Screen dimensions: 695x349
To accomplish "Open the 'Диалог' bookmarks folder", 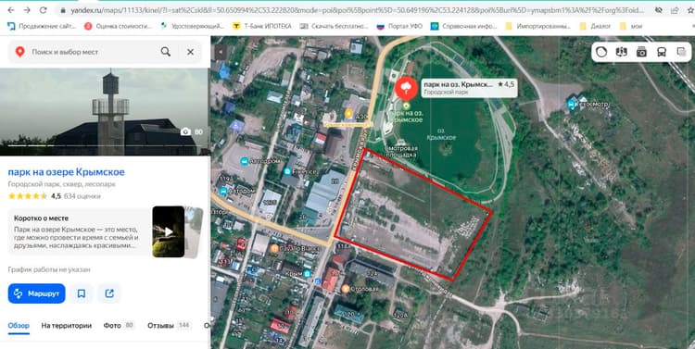I will pyautogui.click(x=595, y=26).
